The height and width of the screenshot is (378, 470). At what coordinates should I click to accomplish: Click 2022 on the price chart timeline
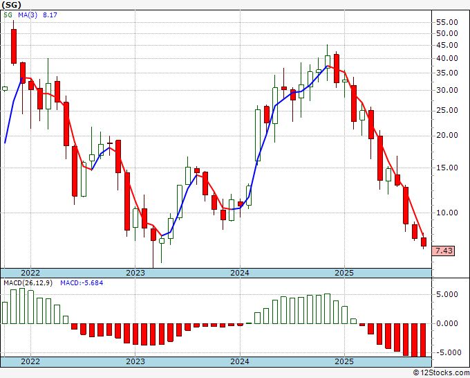(30, 273)
